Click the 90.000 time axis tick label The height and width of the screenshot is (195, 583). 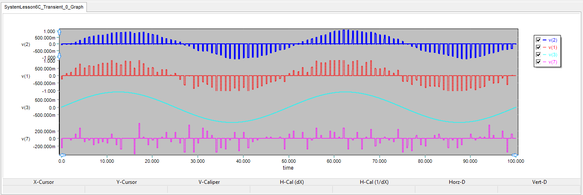470,161
